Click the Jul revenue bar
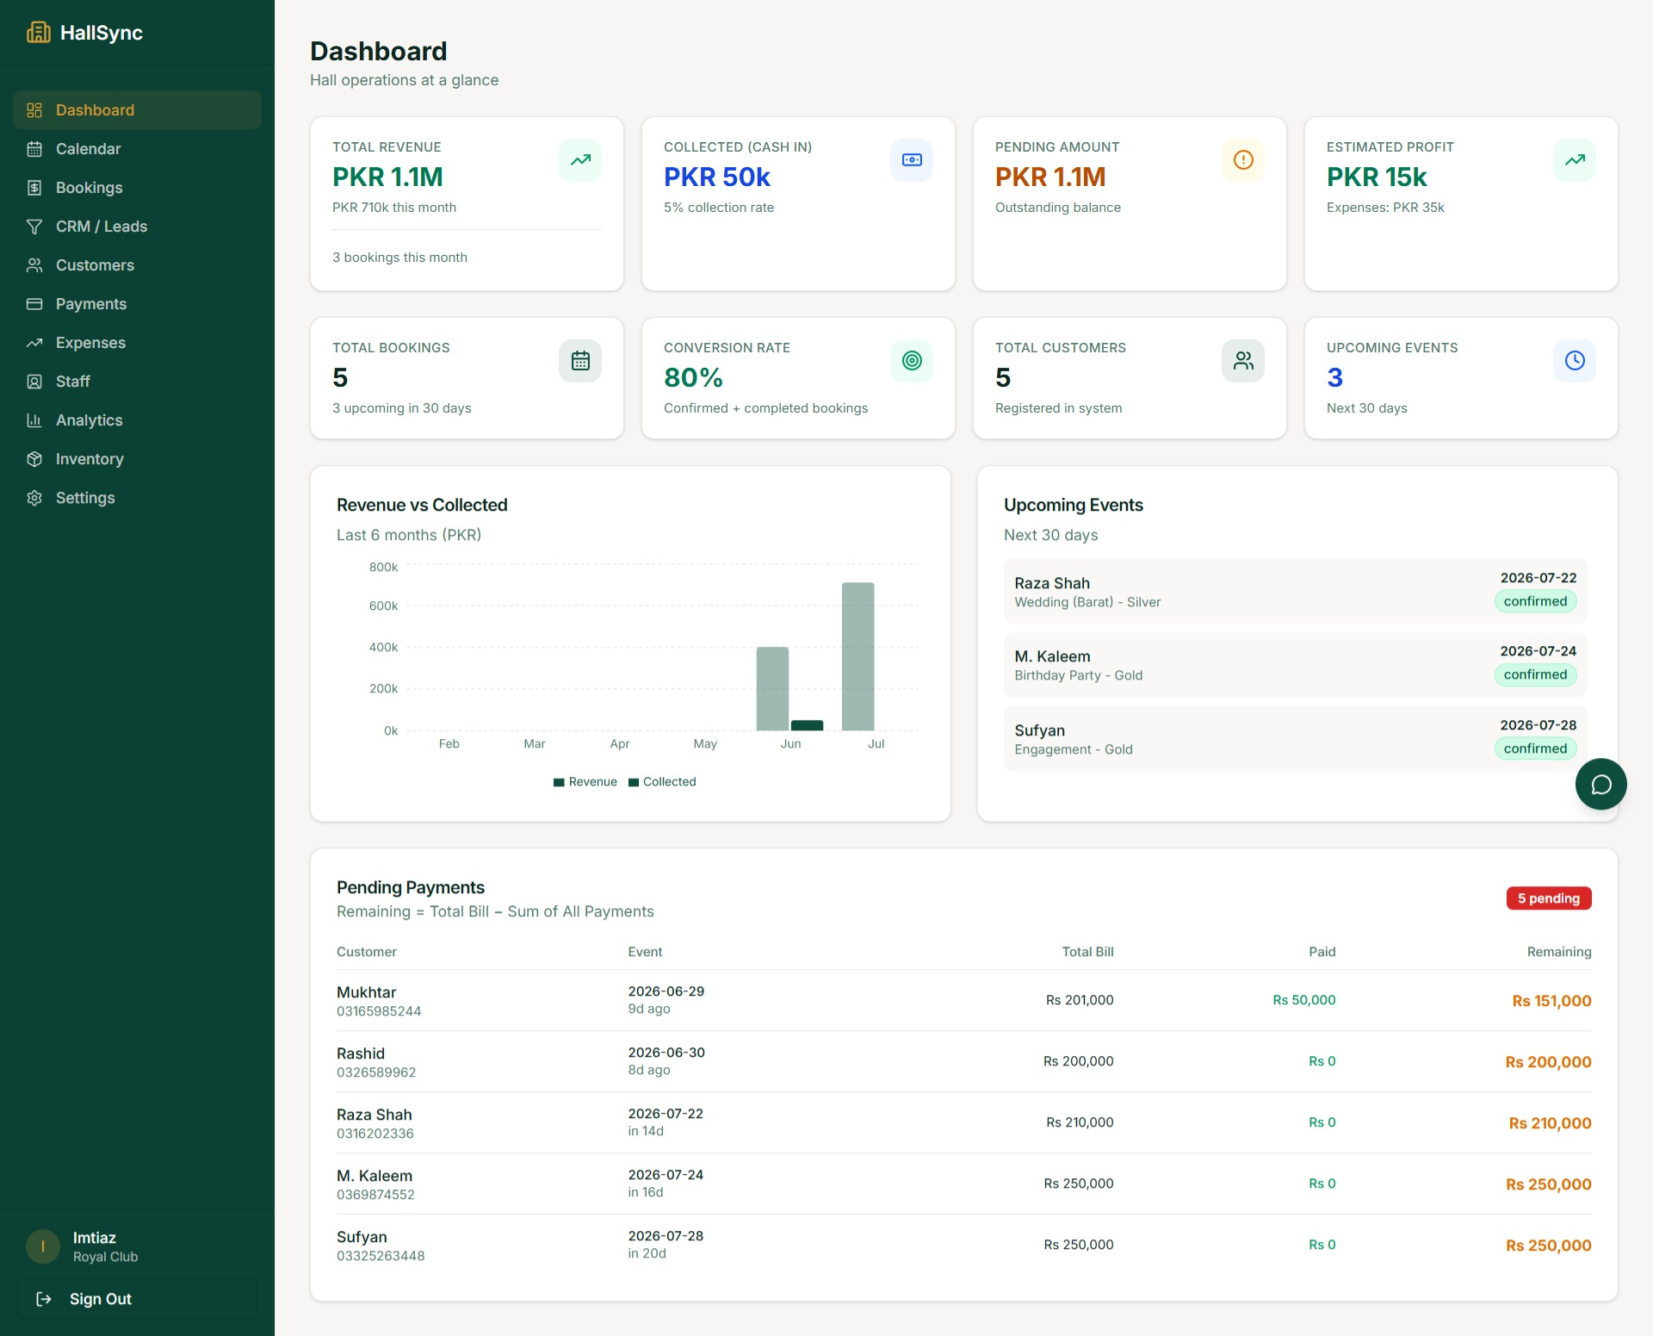This screenshot has height=1336, width=1653. [x=857, y=656]
